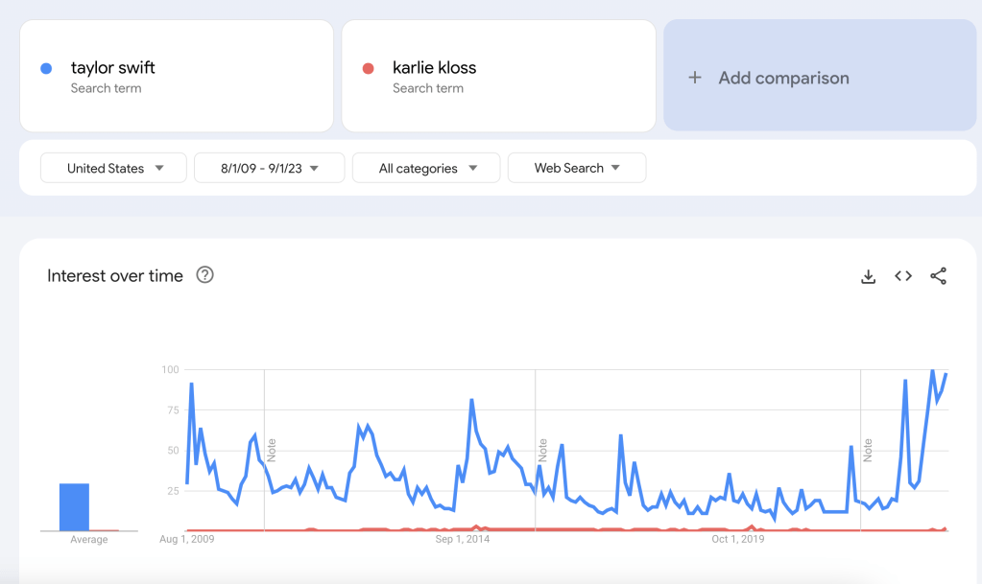This screenshot has height=584, width=982.
Task: Edit the karlie kloss search term
Action: (x=434, y=68)
